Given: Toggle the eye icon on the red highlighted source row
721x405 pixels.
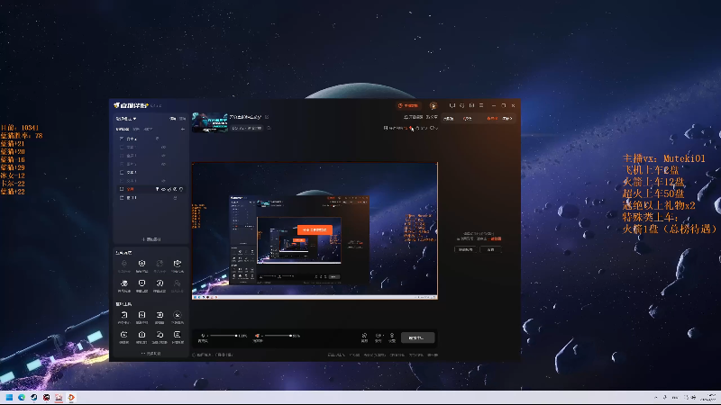Looking at the screenshot, I should [x=163, y=189].
